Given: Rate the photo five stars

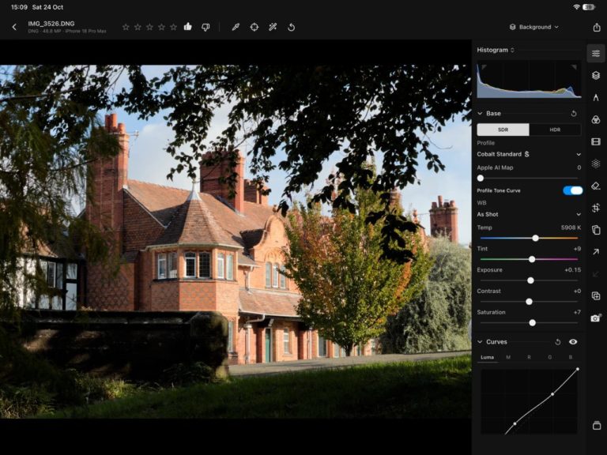Looking at the screenshot, I should tap(173, 27).
